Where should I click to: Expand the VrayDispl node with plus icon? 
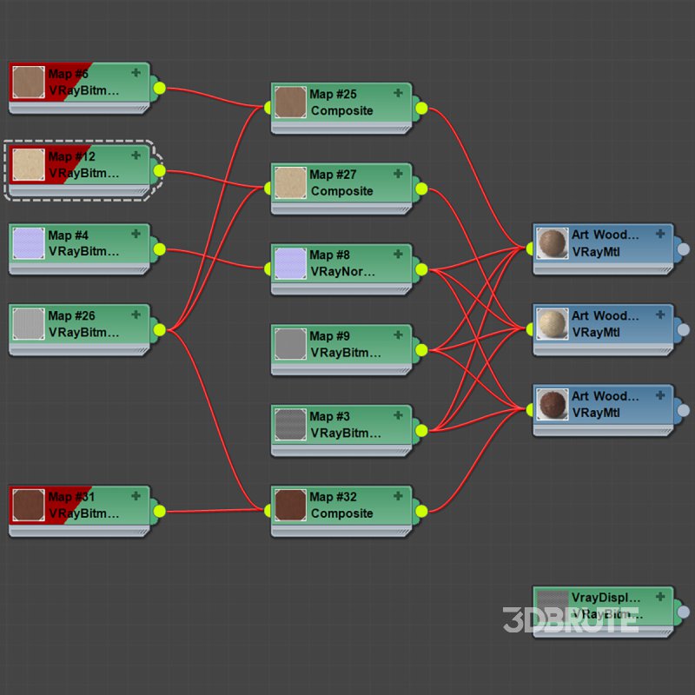point(660,597)
